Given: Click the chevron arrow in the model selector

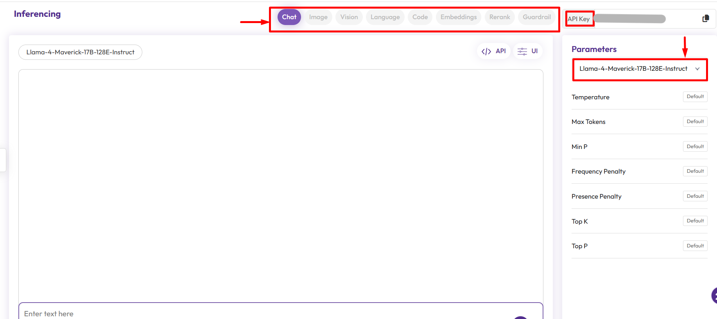Looking at the screenshot, I should point(697,69).
